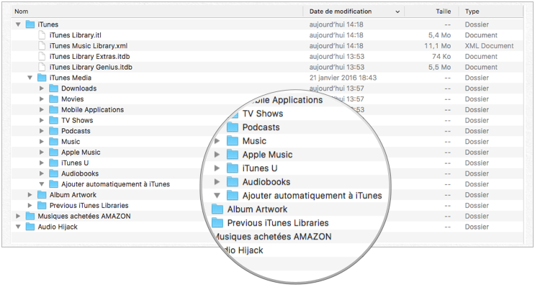
Task: Click the Dossier type cell of the Audio Hijack row
Action: 477,227
